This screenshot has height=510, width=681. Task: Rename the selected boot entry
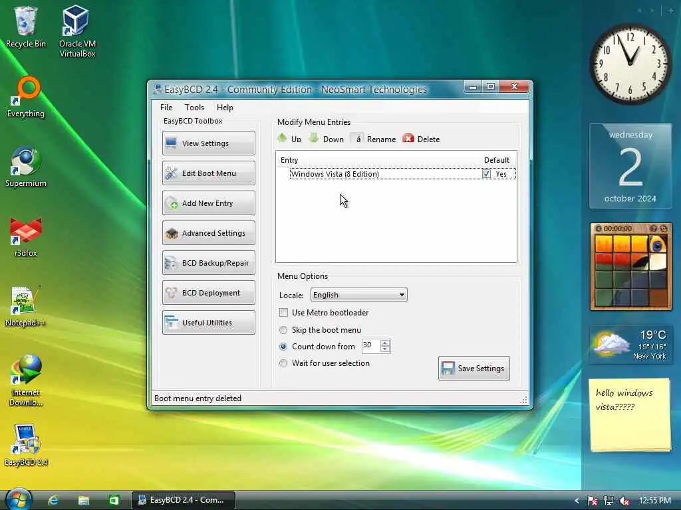pyautogui.click(x=374, y=139)
